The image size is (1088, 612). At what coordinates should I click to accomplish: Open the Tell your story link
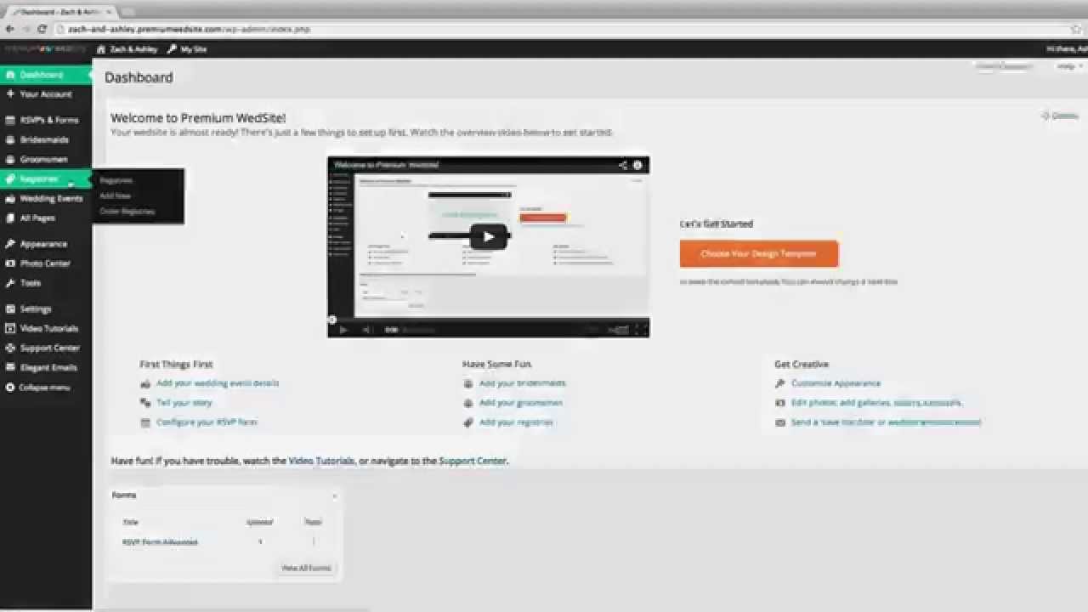pos(184,403)
